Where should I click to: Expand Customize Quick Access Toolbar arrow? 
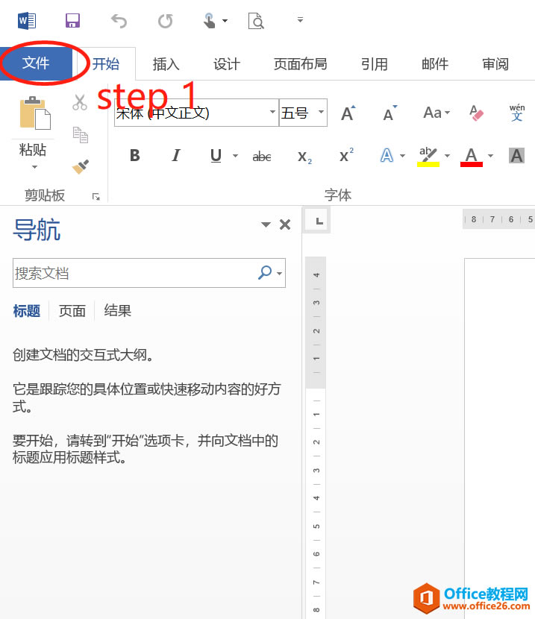pyautogui.click(x=301, y=19)
